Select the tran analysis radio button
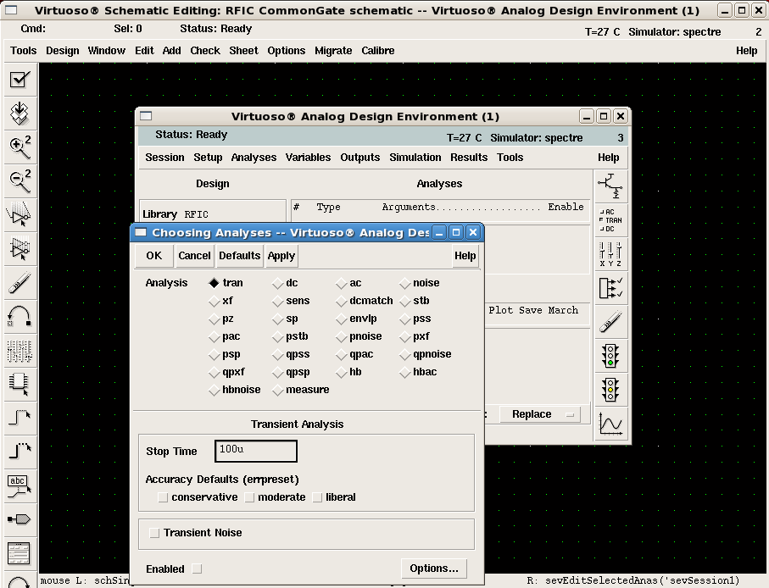The height and width of the screenshot is (588, 769). (x=214, y=283)
